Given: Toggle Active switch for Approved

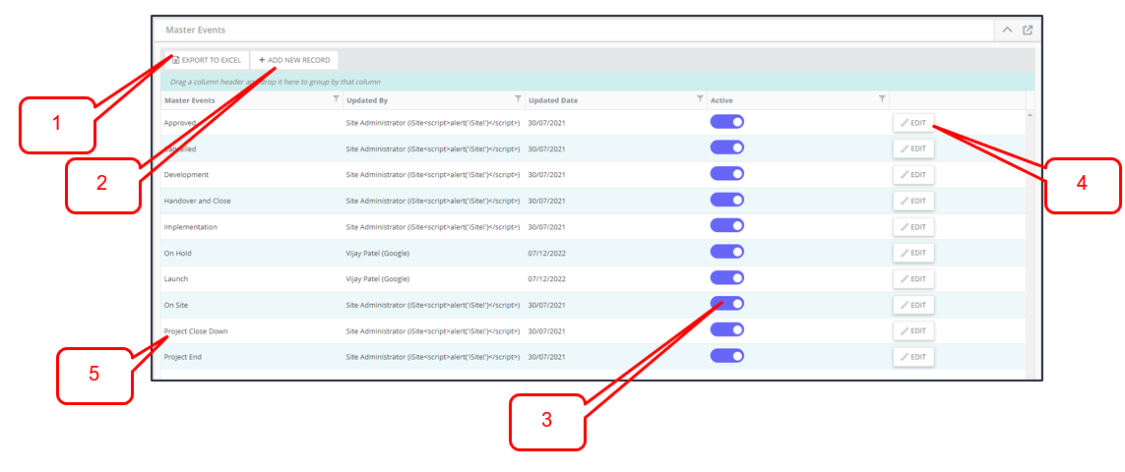Looking at the screenshot, I should point(726,122).
